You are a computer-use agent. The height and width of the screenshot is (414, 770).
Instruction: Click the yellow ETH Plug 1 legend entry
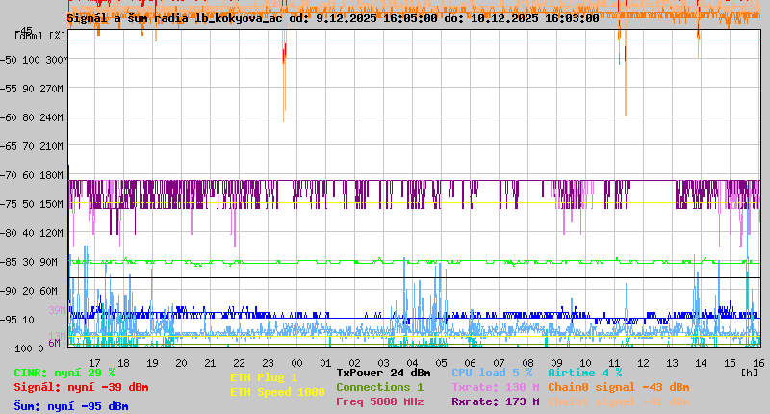tap(264, 377)
